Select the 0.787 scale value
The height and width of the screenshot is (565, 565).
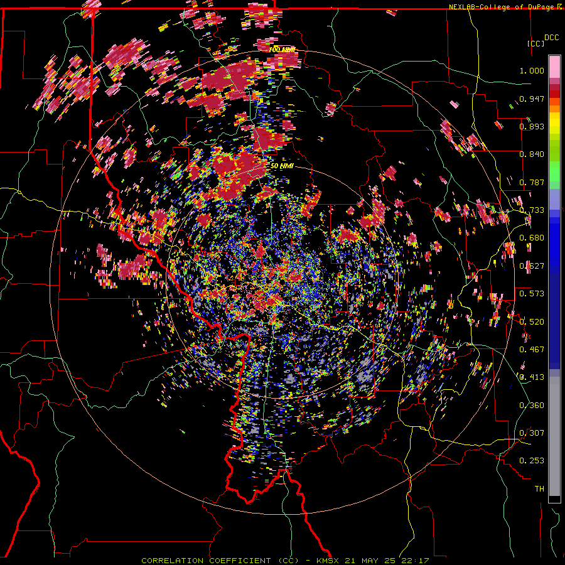click(532, 182)
